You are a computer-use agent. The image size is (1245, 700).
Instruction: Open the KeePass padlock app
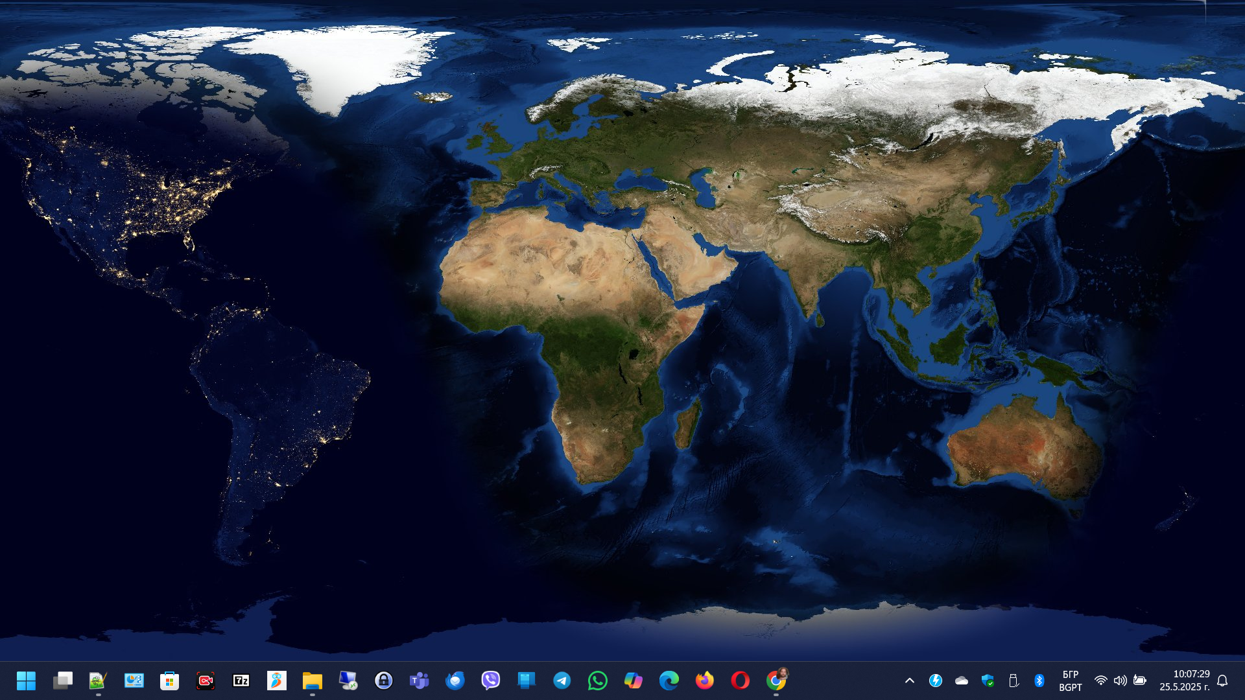pyautogui.click(x=383, y=681)
